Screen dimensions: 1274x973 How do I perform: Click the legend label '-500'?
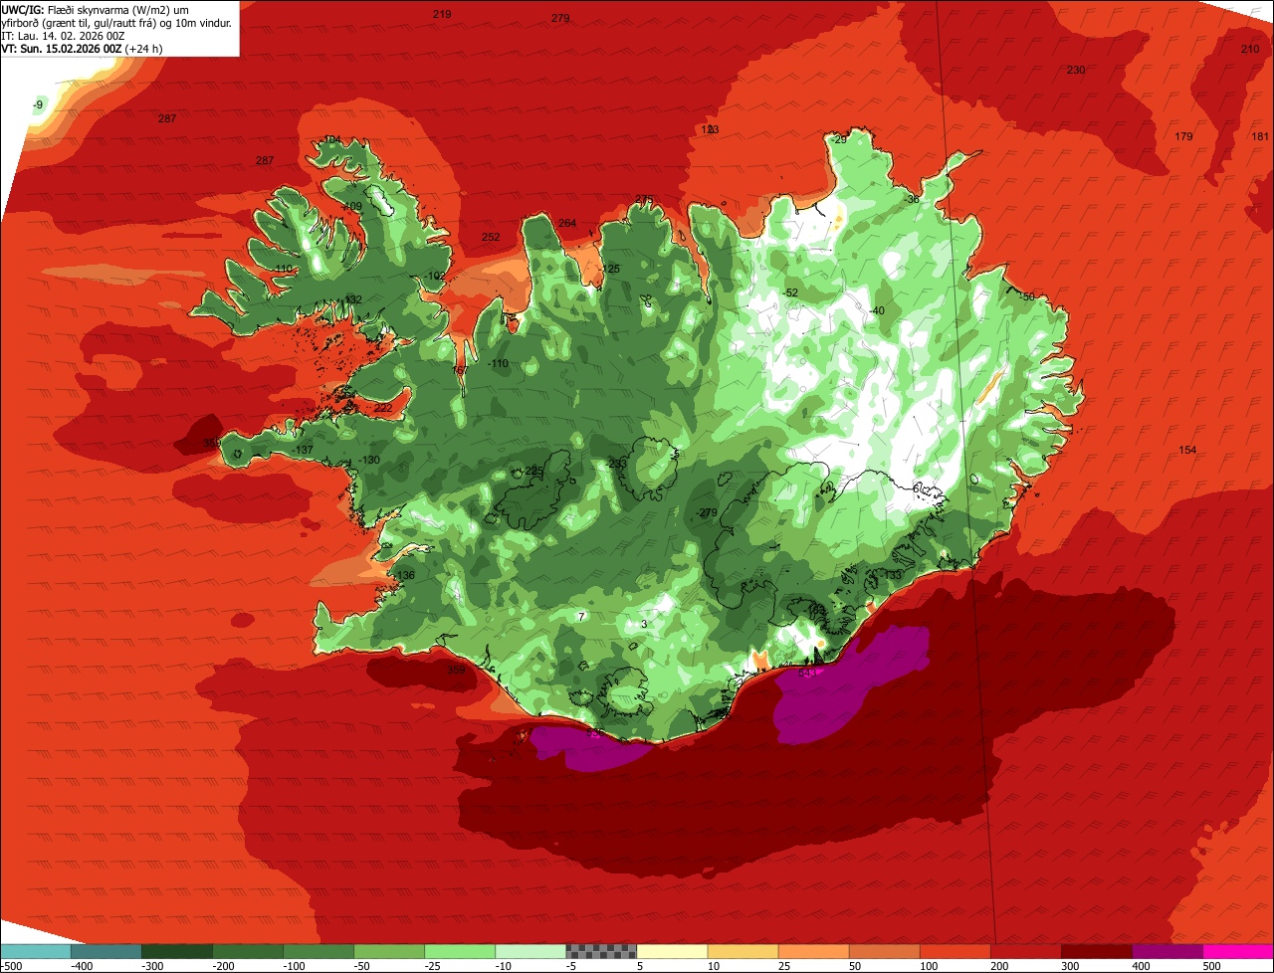pos(10,965)
